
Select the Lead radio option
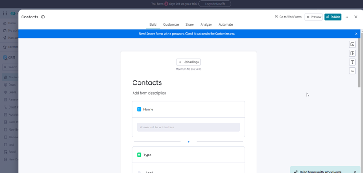pos(139,172)
